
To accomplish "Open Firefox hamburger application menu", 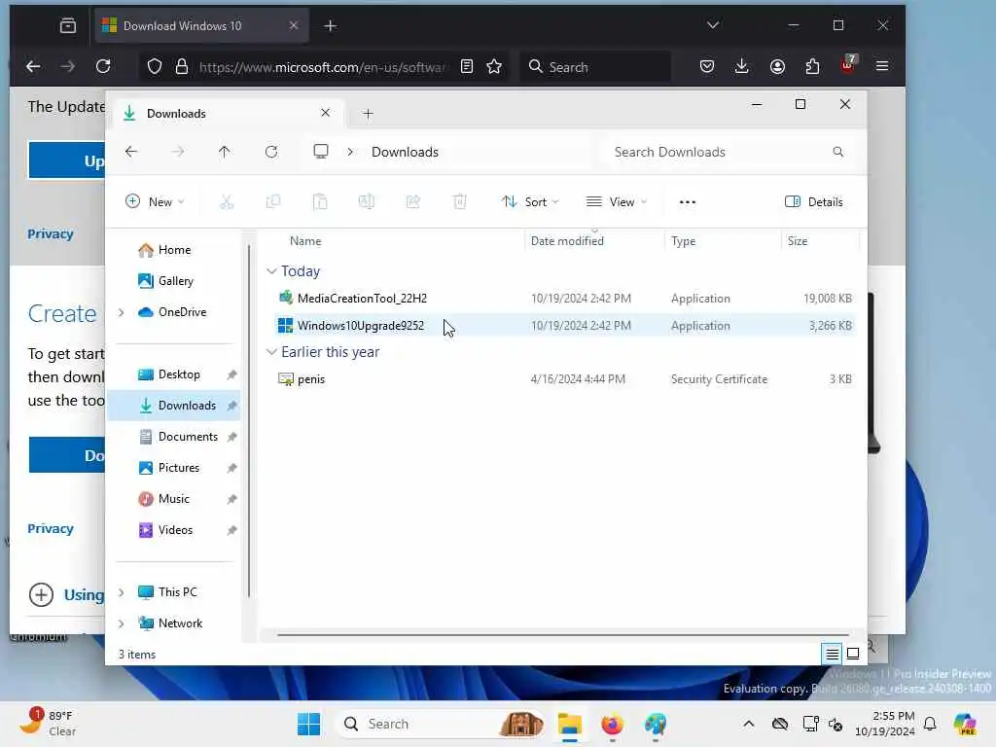I will [x=882, y=66].
